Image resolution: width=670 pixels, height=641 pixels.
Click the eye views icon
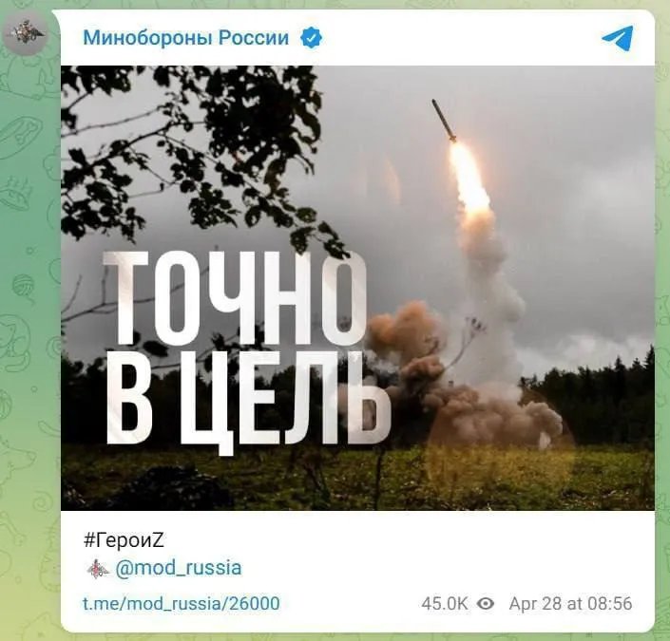pos(486,604)
